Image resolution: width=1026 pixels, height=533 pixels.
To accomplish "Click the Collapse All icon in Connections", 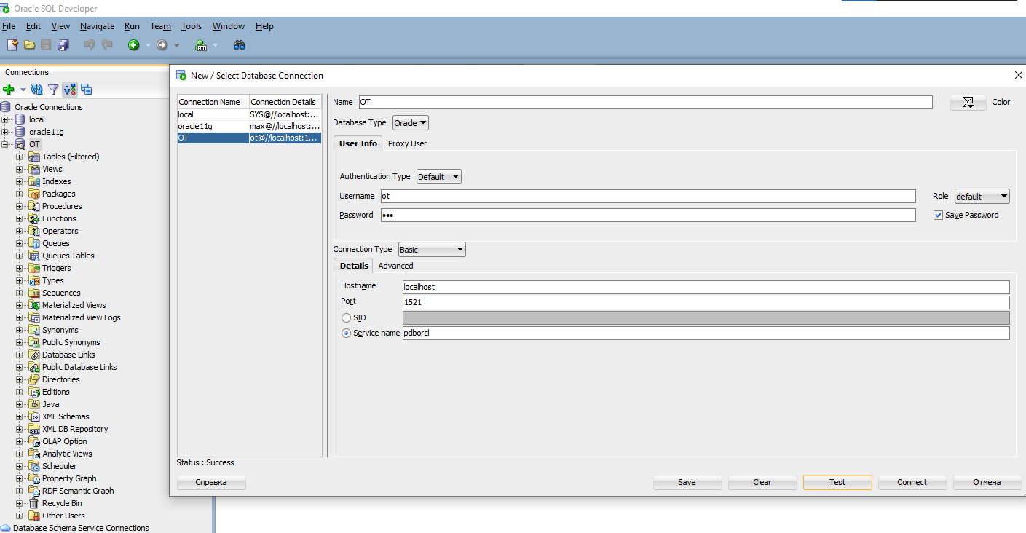I will pyautogui.click(x=87, y=90).
